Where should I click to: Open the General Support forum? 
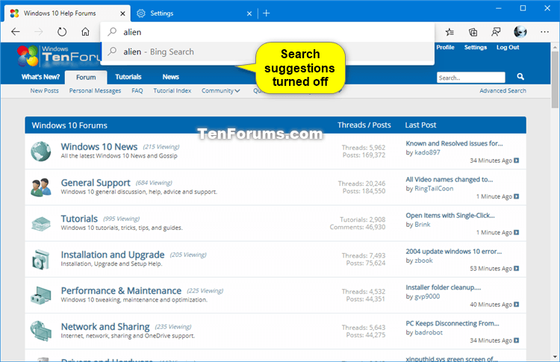point(96,183)
